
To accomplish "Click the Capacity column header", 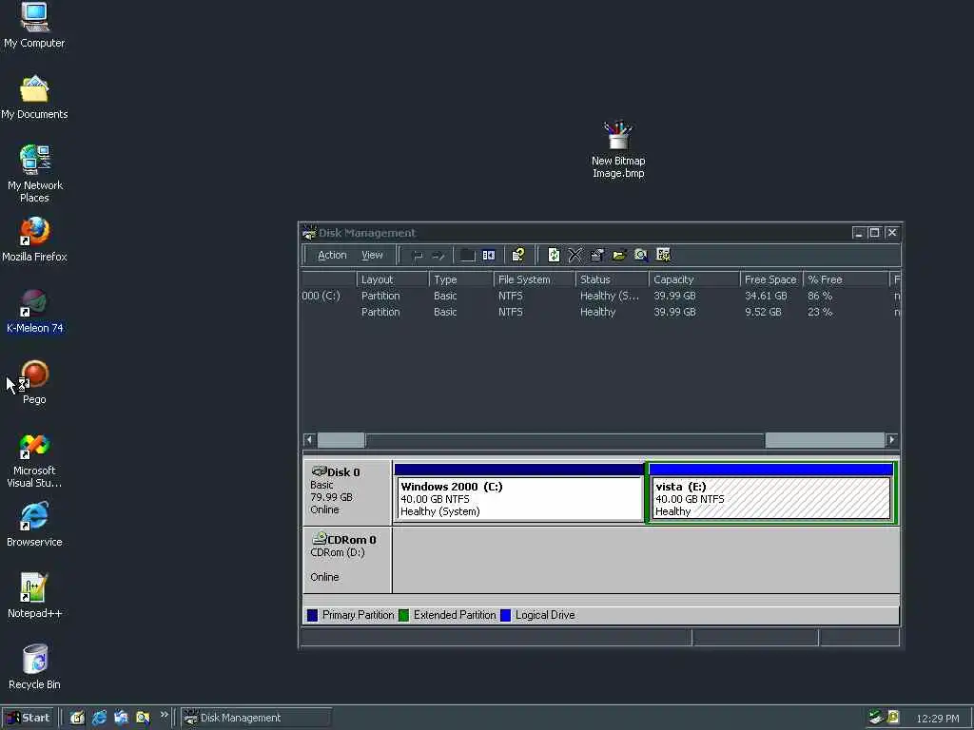I will (693, 279).
